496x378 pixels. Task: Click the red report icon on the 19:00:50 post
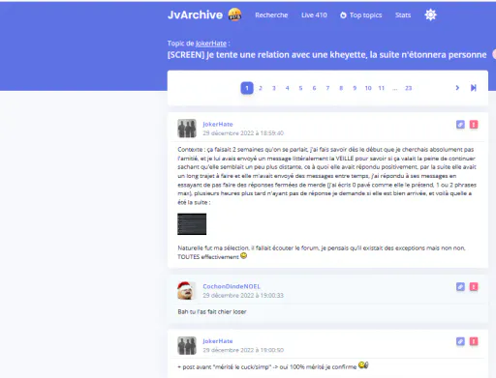point(474,341)
